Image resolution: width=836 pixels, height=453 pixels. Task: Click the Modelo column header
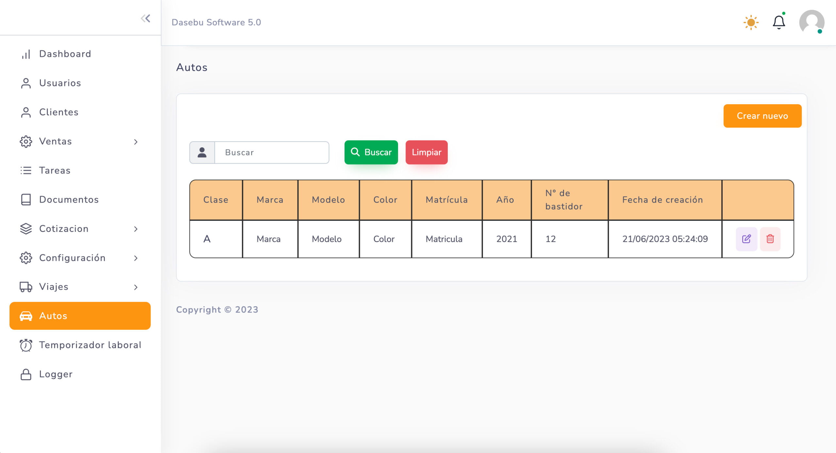click(329, 200)
